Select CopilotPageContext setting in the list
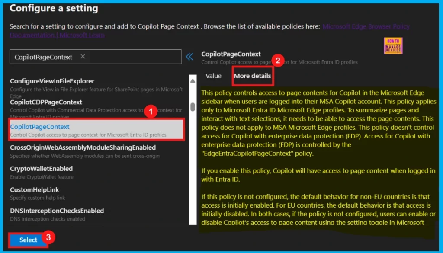This screenshot has height=253, width=443. (x=96, y=130)
